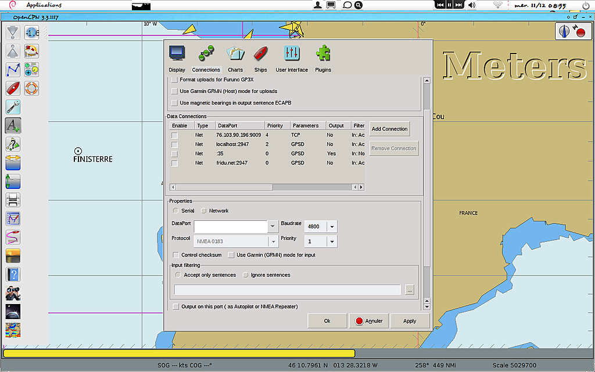
Task: Click the options dialog vertical scrollbar
Action: click(x=427, y=194)
